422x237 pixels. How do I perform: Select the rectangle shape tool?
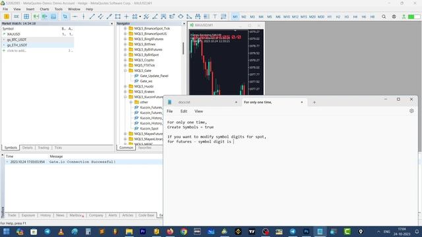point(117,16)
